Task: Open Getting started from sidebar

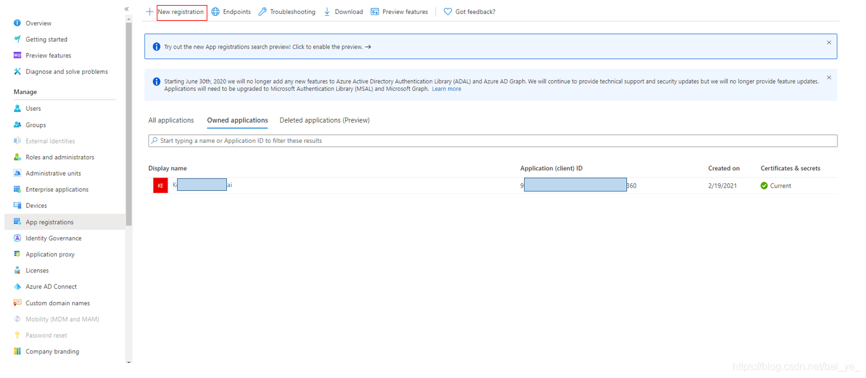Action: point(47,39)
